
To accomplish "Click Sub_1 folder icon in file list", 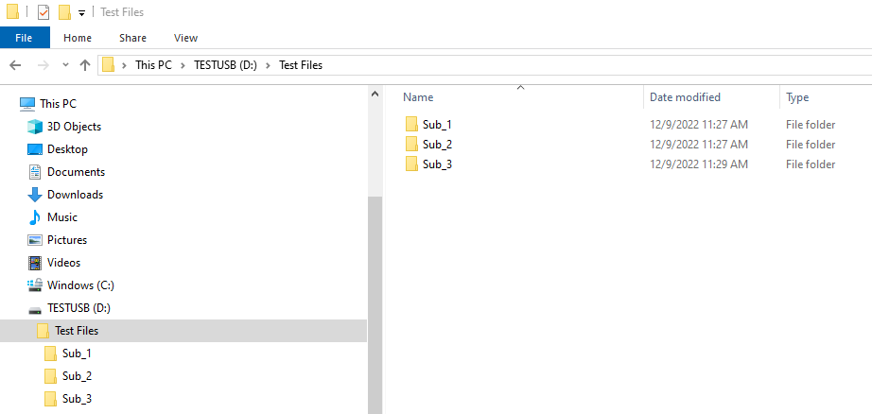I will (x=411, y=124).
